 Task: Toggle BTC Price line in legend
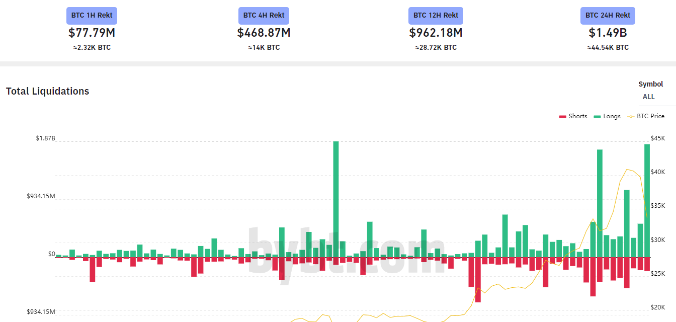click(646, 116)
